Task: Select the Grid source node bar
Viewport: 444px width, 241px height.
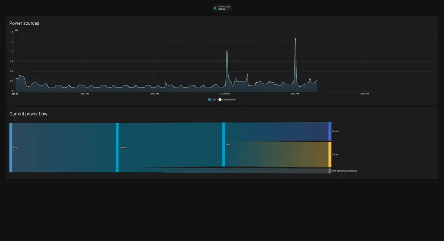Action: (x=11, y=148)
